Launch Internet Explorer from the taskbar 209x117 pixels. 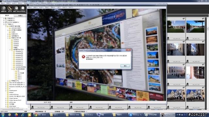pyautogui.click(x=23, y=115)
